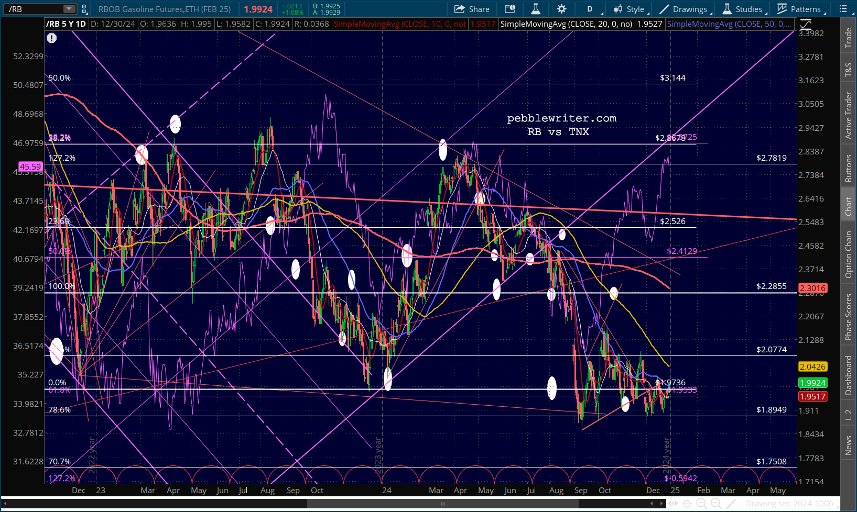Screen dimensions: 857x512
Task: Click the scroll-left triangle near zoom controls
Action: coord(652,504)
